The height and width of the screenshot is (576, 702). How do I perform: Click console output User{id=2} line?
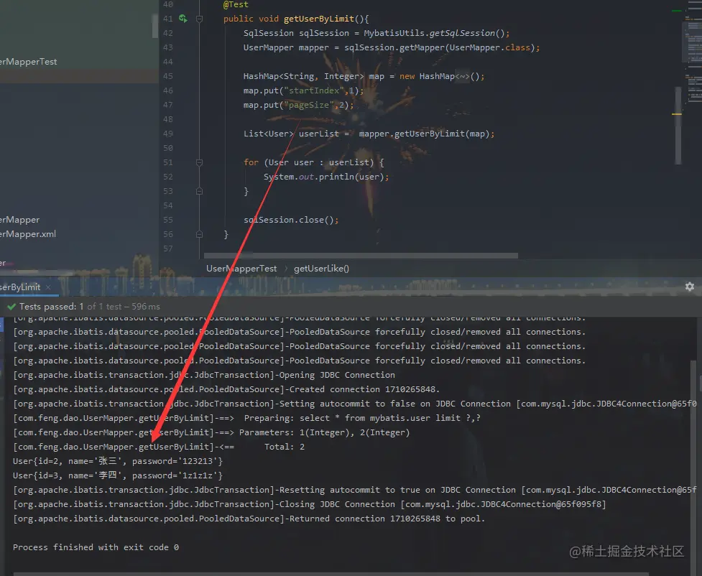point(118,461)
